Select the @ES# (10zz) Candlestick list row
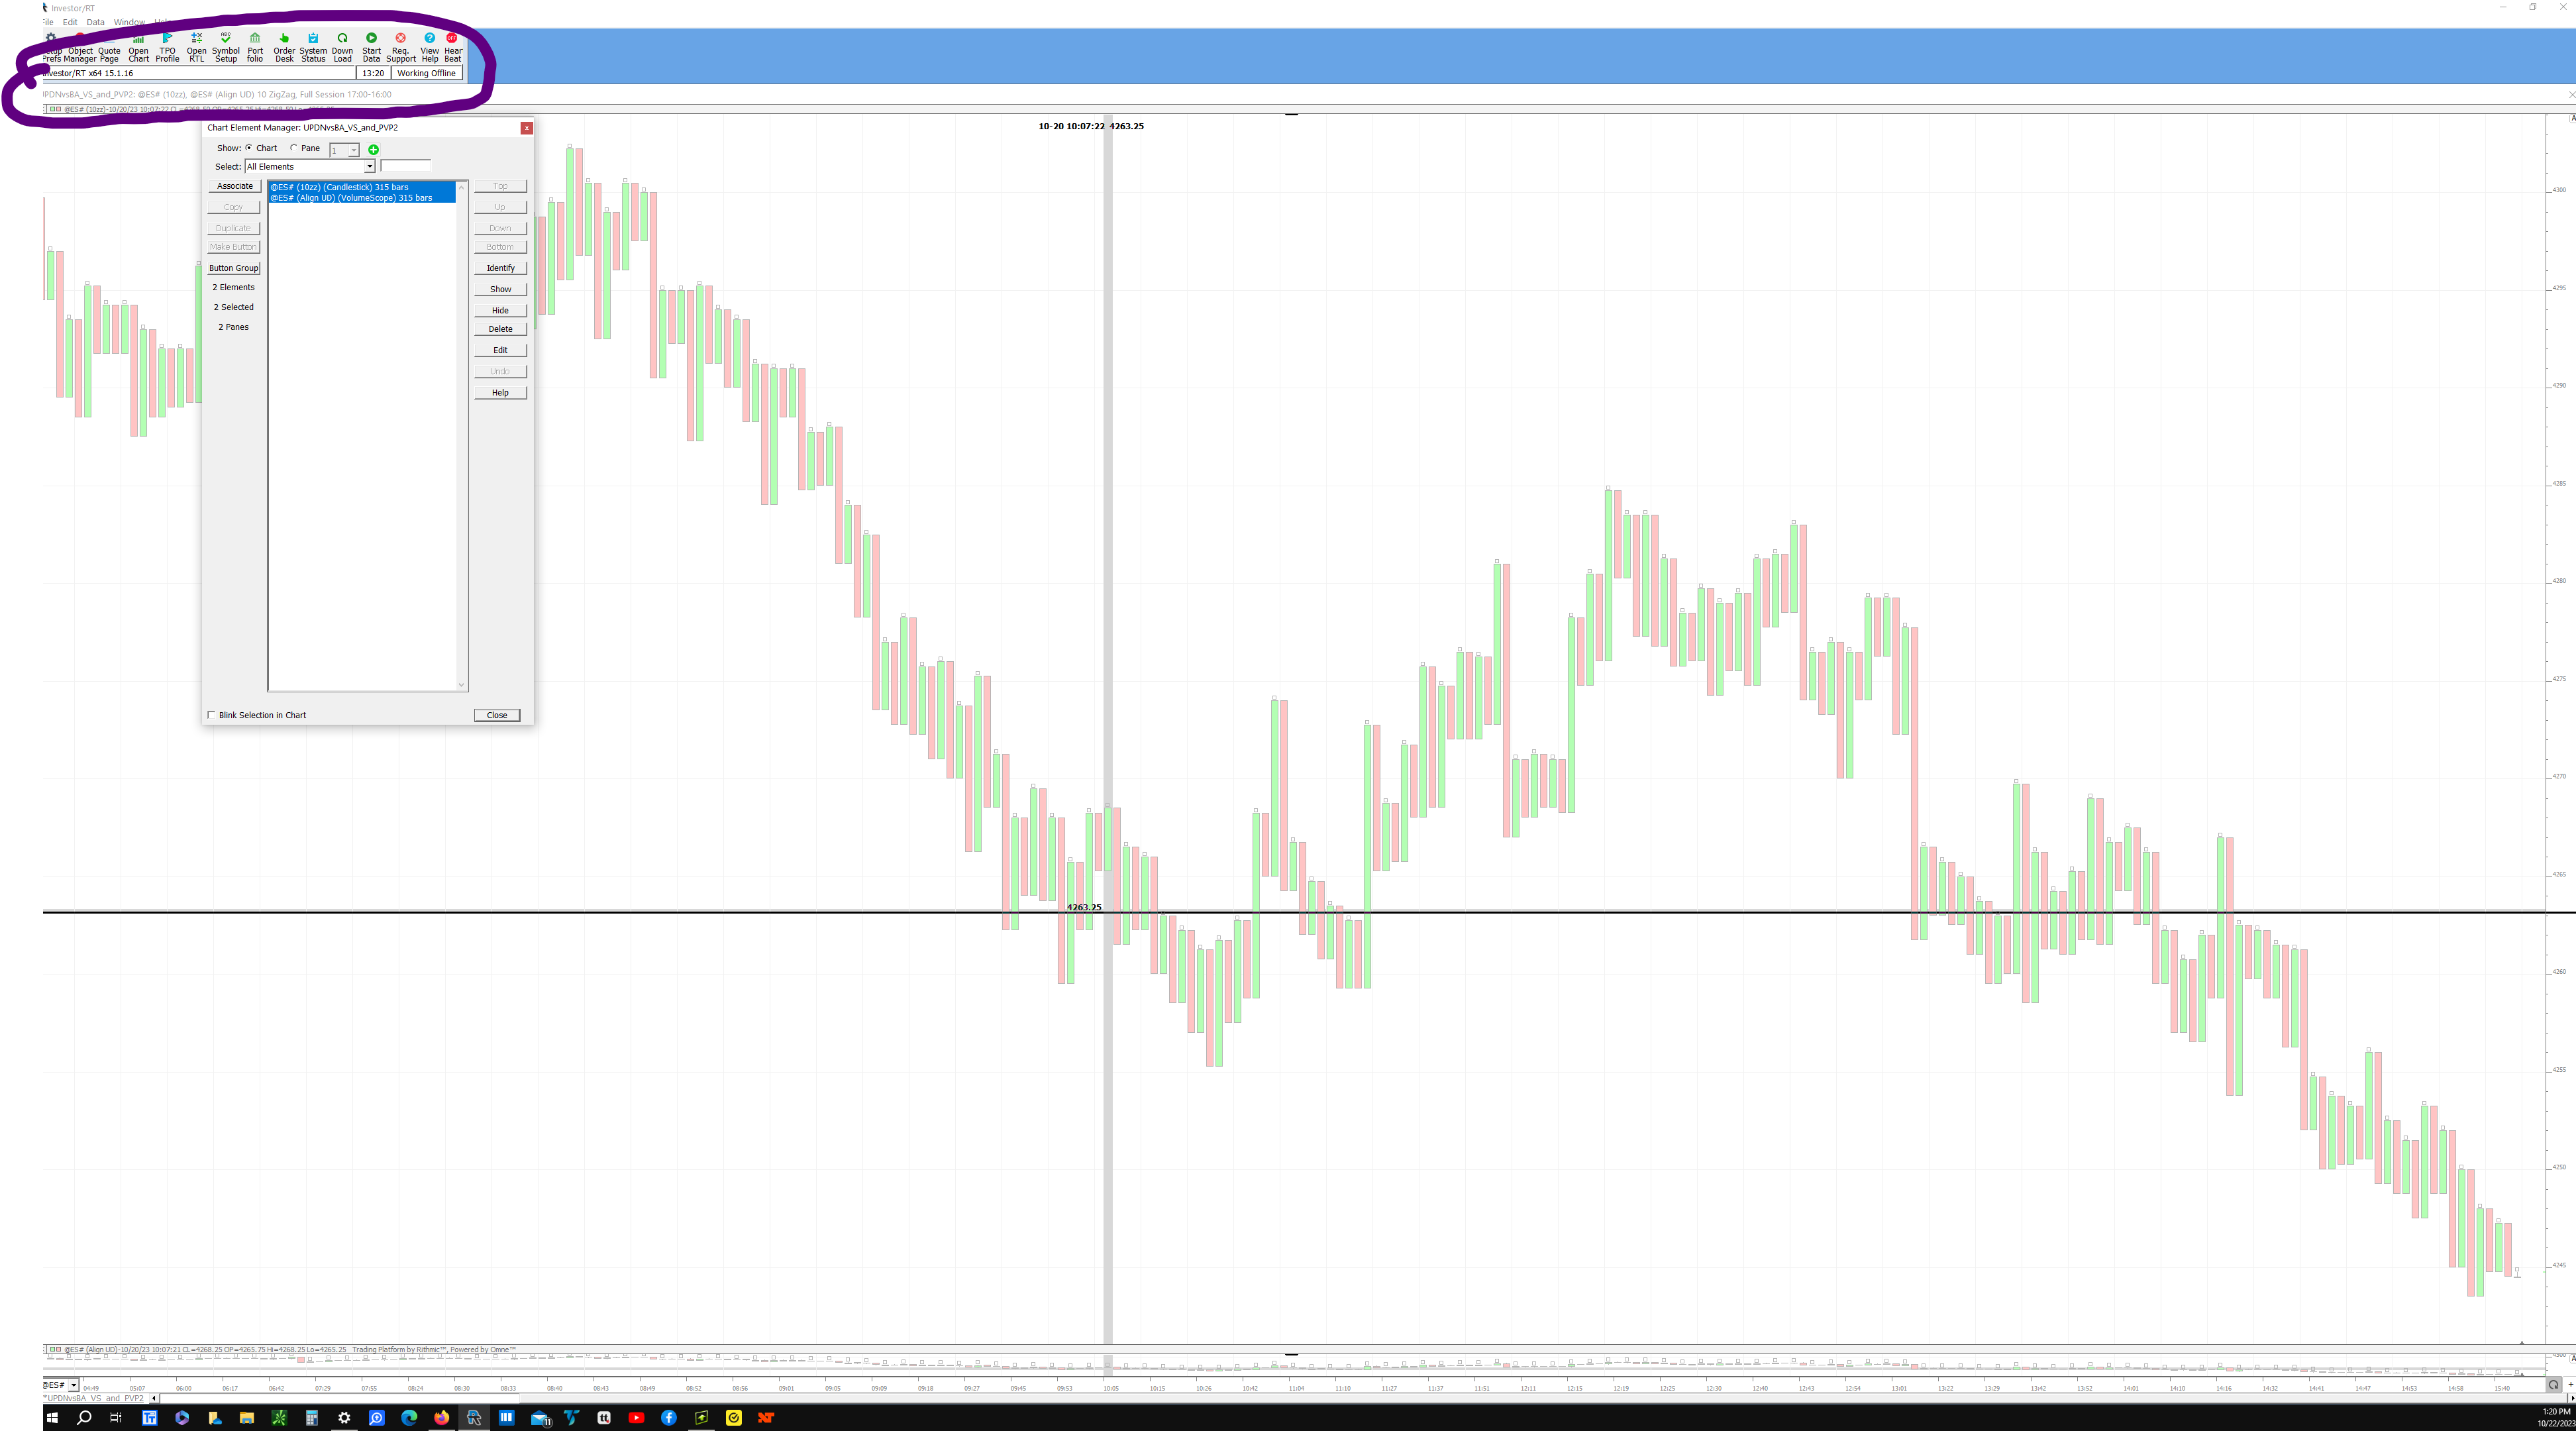The image size is (2576, 1431). pos(362,187)
